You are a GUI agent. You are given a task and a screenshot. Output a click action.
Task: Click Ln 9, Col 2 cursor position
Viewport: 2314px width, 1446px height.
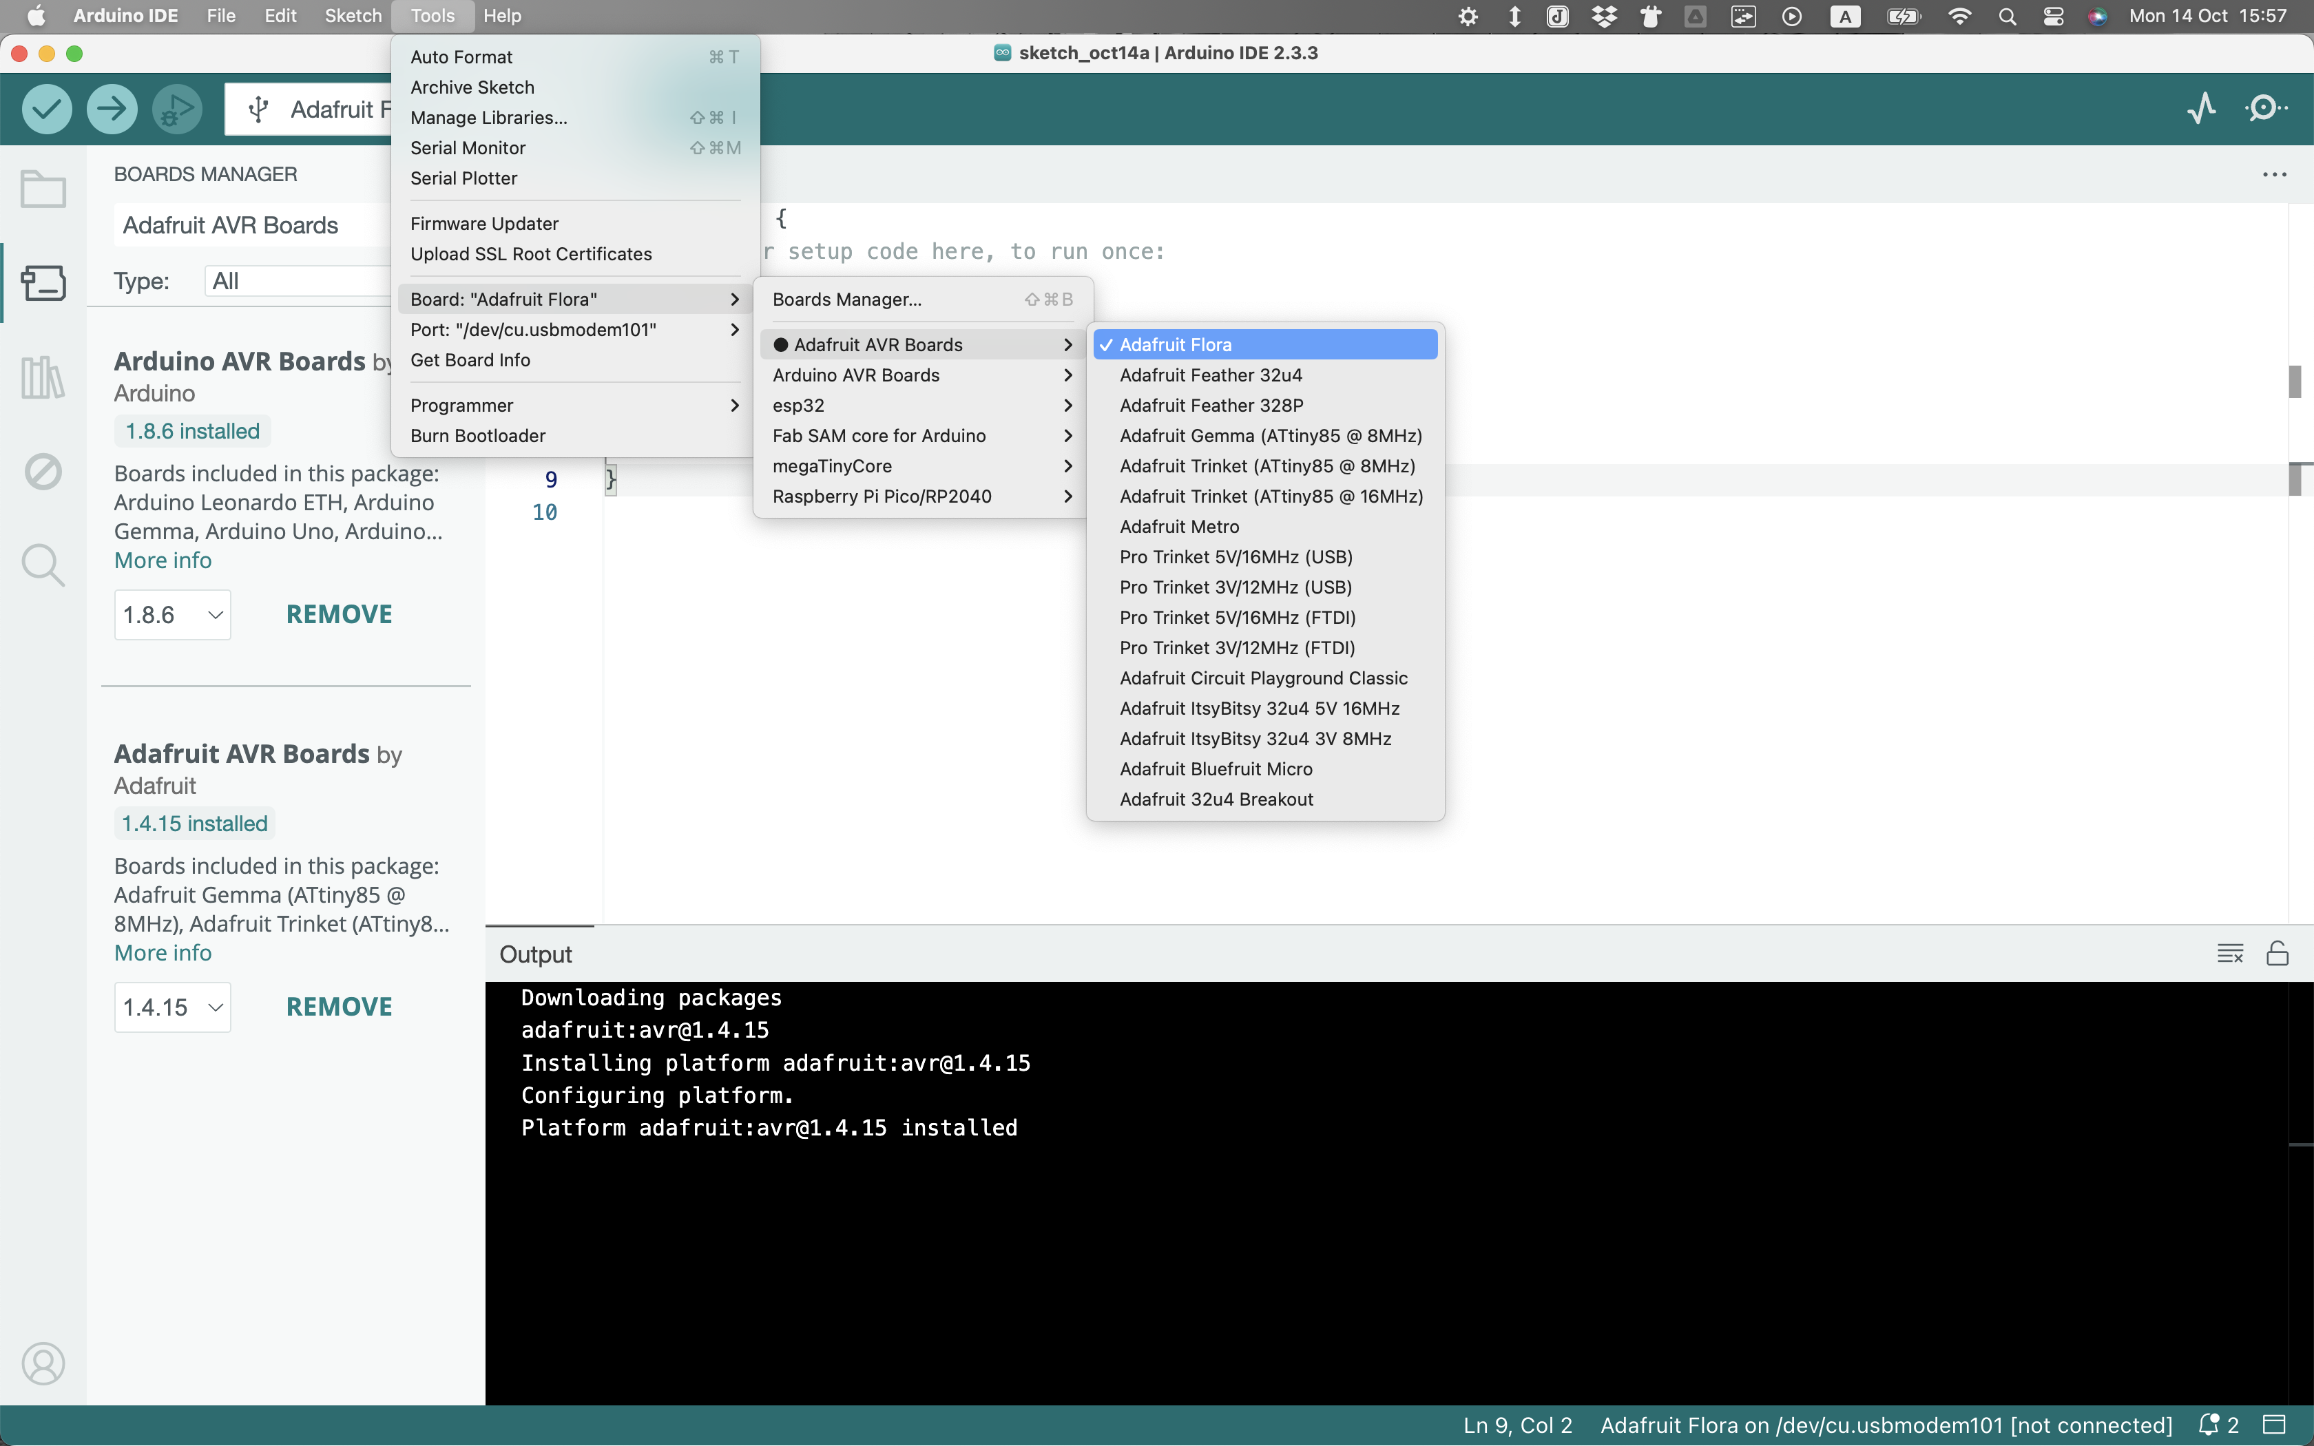point(1517,1425)
